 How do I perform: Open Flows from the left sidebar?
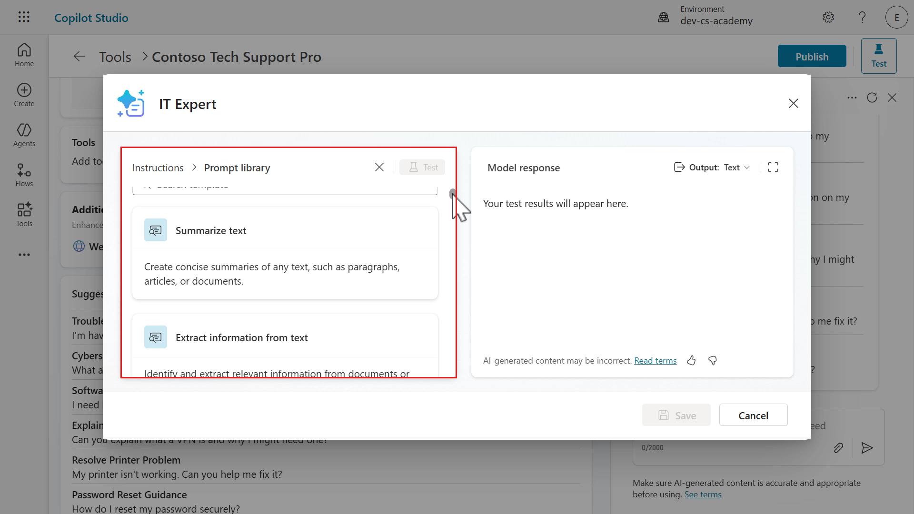point(24,175)
